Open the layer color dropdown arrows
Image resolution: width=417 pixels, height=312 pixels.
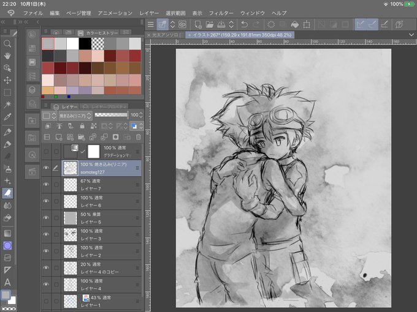pos(141,126)
